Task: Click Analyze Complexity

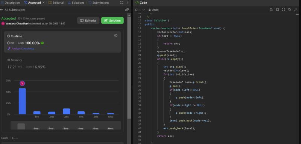Action: tap(21, 49)
